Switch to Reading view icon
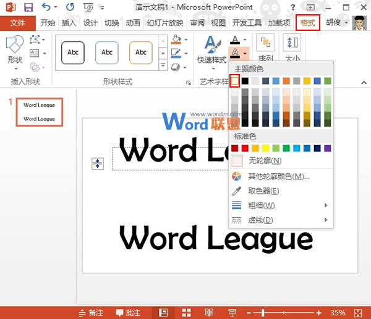This screenshot has width=371, height=319. [x=209, y=313]
